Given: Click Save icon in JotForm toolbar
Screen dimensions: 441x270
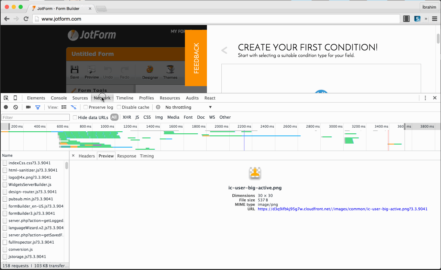Looking at the screenshot, I should (x=75, y=72).
